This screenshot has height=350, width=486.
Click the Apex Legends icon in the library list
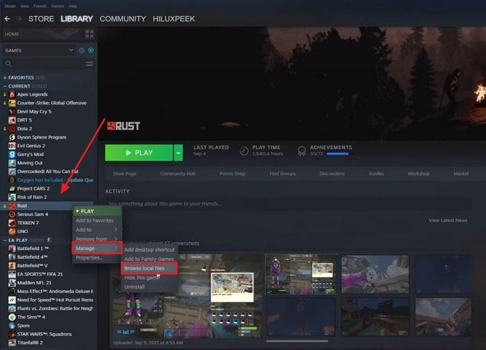[x=13, y=94]
